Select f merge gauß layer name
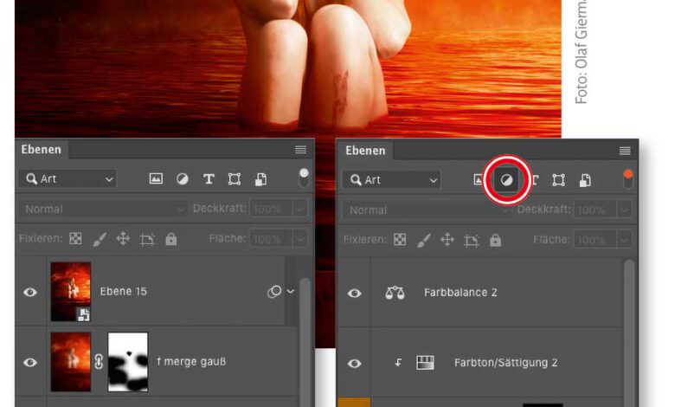This screenshot has height=407, width=675. [x=191, y=362]
